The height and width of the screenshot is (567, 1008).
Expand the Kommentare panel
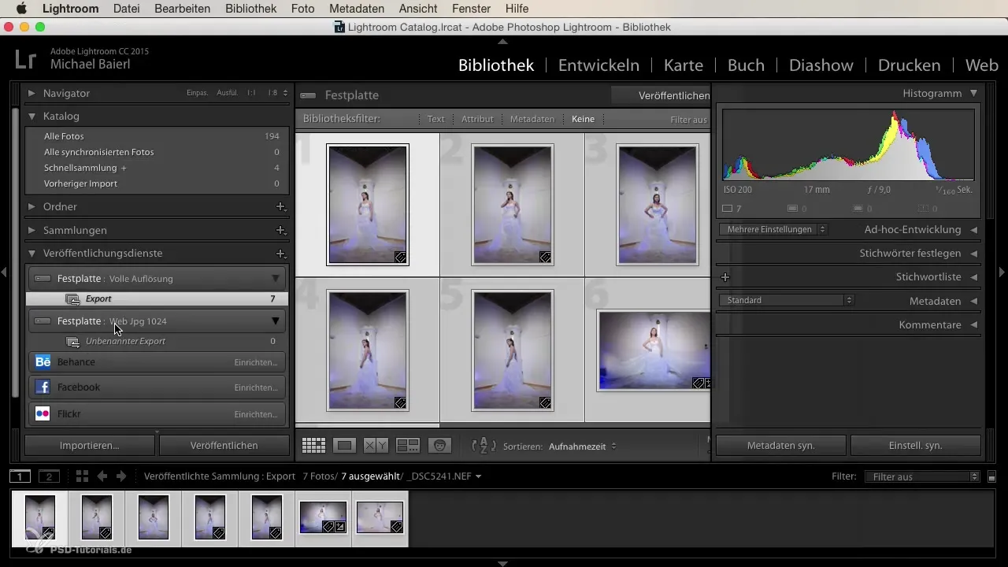(973, 324)
